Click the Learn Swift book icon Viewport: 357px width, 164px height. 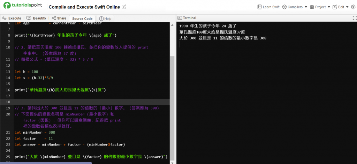click(x=259, y=7)
